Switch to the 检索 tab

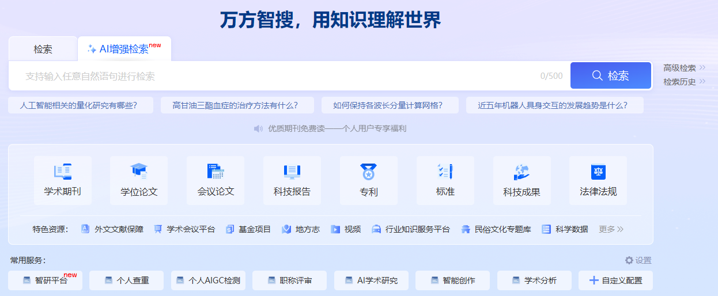coord(43,49)
